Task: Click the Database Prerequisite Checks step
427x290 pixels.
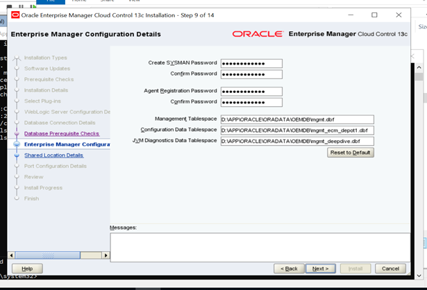Action: click(61, 133)
